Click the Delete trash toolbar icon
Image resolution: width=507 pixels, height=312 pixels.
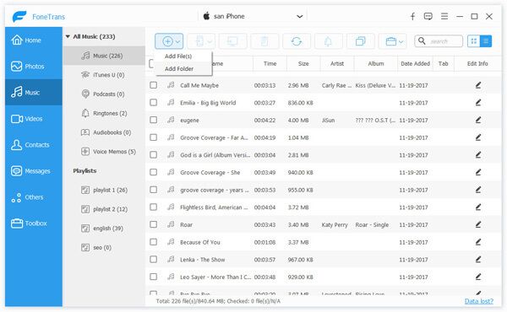(264, 41)
